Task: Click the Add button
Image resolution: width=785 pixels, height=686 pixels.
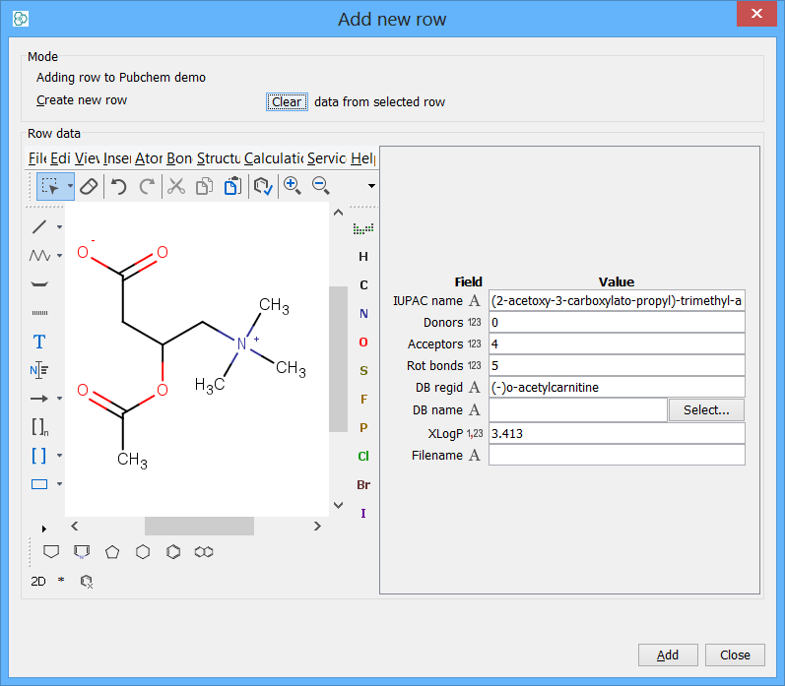Action: pos(668,655)
